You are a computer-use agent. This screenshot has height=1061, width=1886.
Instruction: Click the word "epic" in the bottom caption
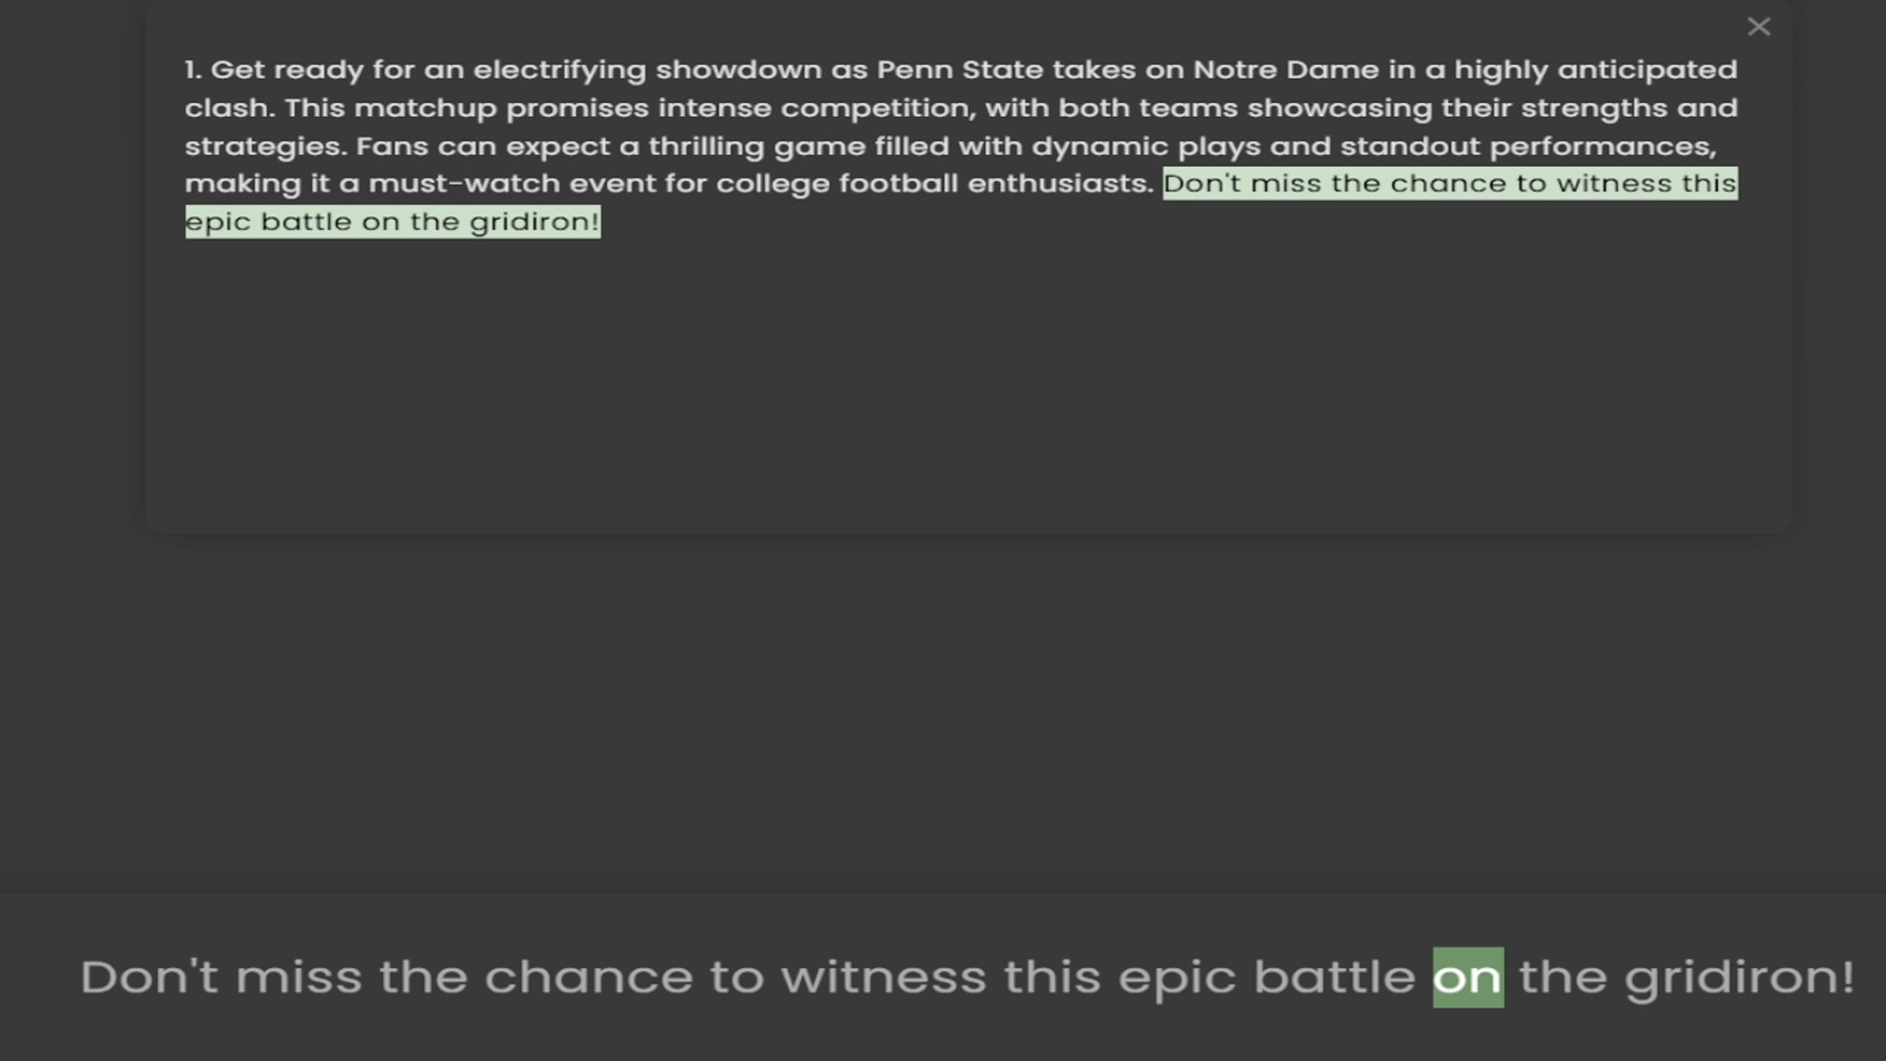(1177, 977)
